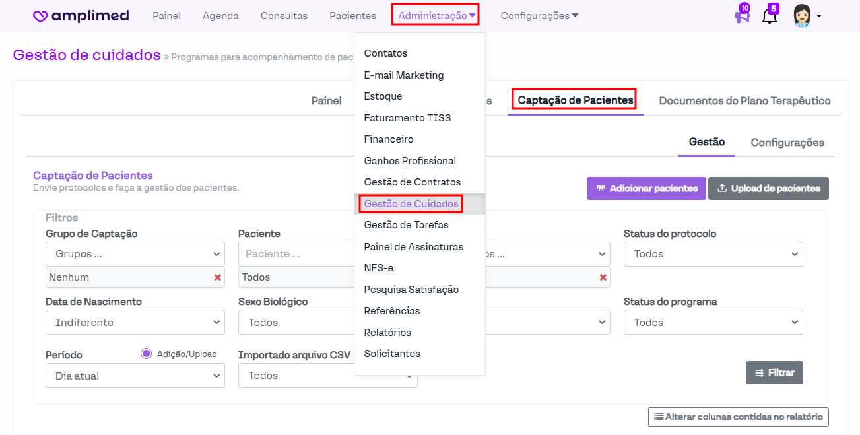
Task: Click the Amplimed heart logo
Action: tap(40, 16)
